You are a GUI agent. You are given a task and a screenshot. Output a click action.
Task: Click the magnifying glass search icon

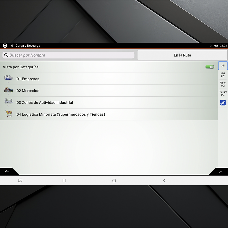6,55
